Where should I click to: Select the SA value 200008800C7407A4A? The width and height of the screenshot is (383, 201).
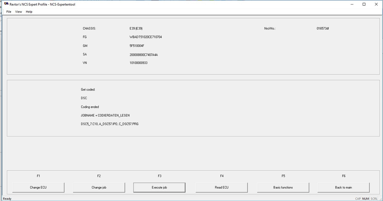(144, 55)
